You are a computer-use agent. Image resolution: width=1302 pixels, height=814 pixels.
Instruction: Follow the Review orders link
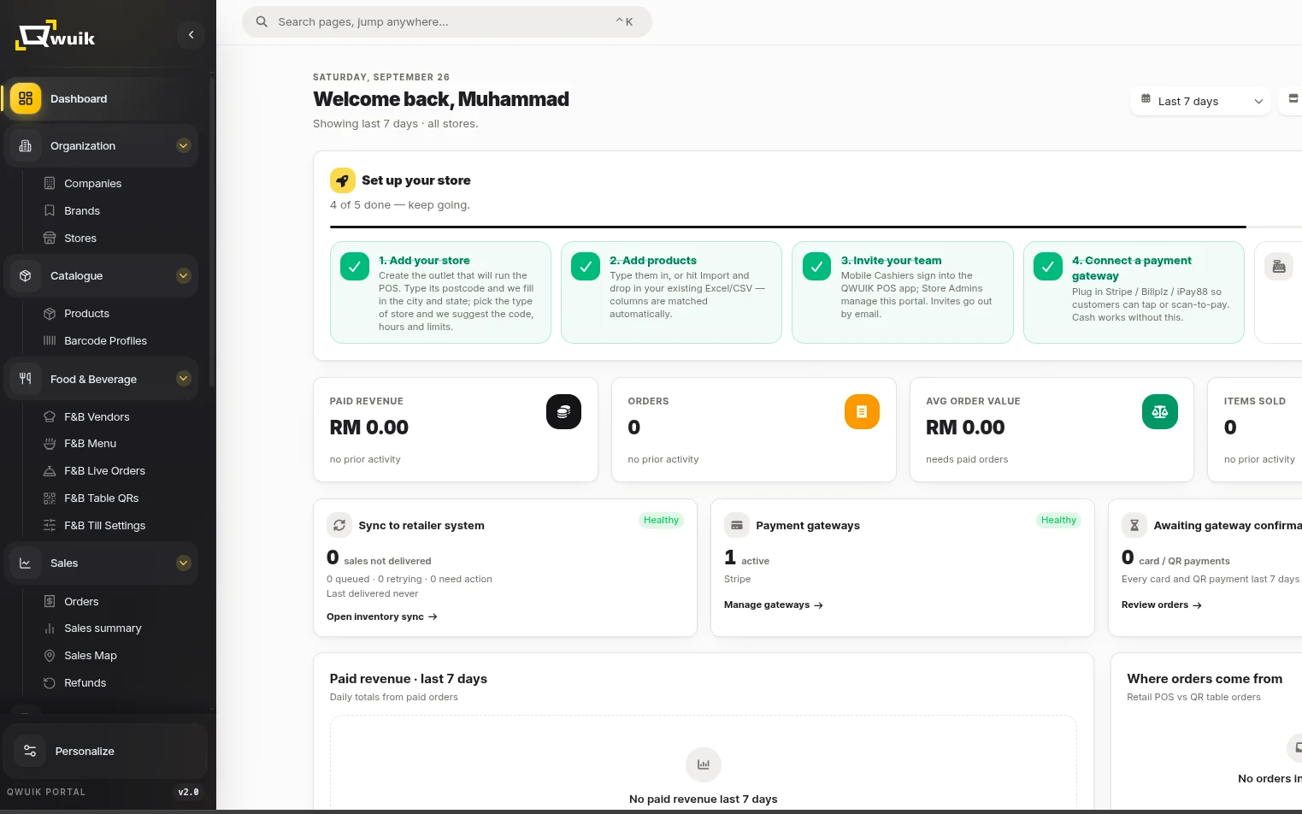click(x=1162, y=605)
